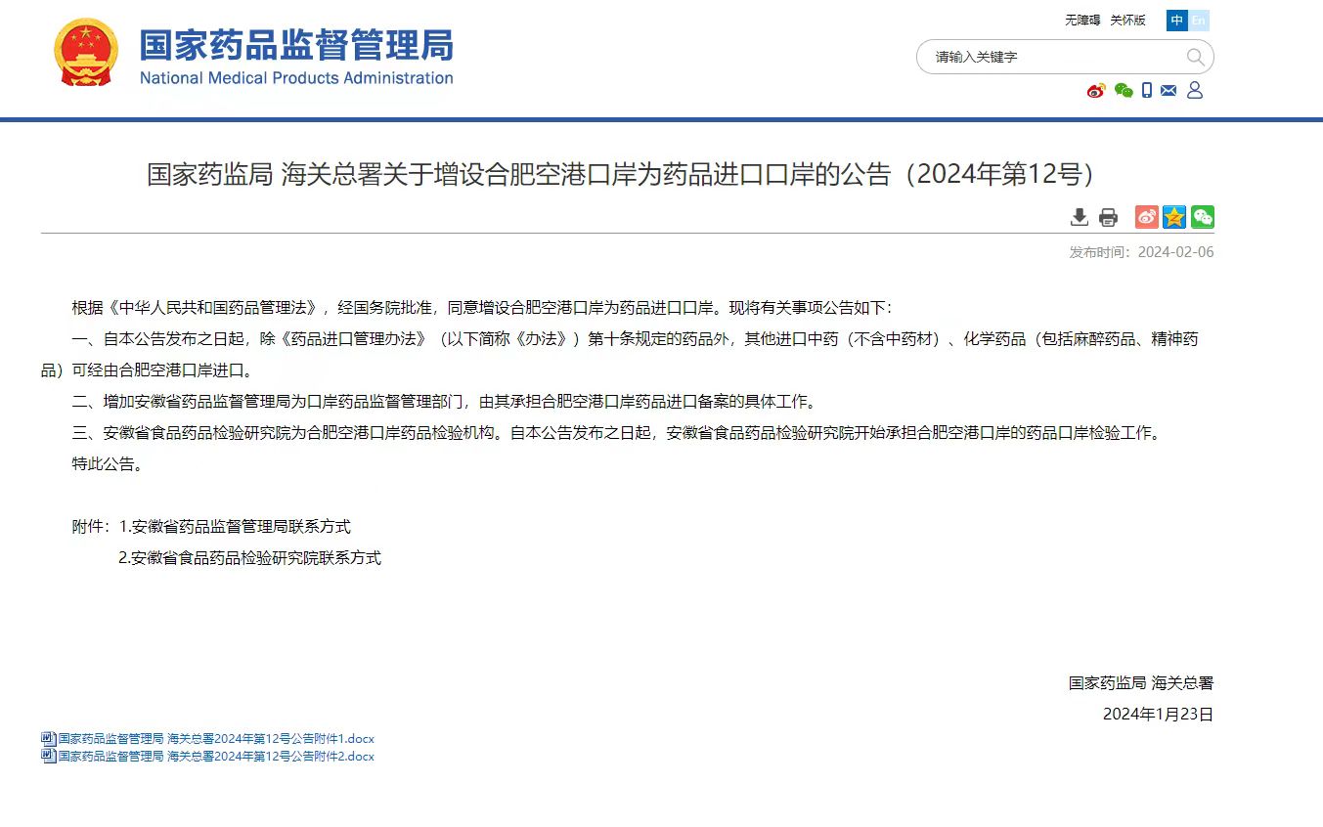Click the 国家药品监督管理局 site logo
Screen dimensions: 1323x827
tap(254, 54)
